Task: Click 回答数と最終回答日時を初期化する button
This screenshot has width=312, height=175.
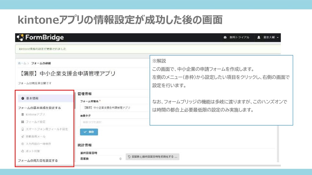Action: [152, 157]
